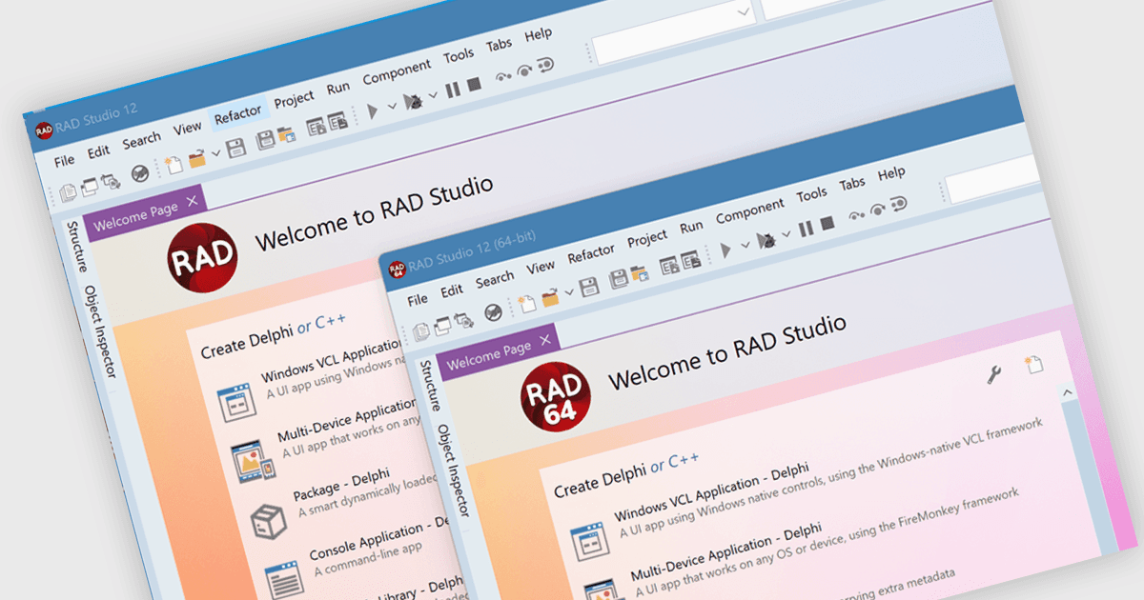
Task: Click Step Over icon in 64-bit window
Action: coord(876,210)
